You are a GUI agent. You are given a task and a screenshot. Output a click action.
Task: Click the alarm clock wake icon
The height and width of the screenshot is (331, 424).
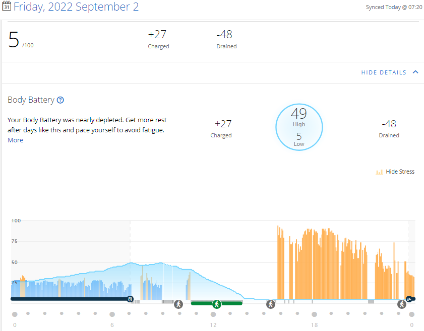(131, 299)
